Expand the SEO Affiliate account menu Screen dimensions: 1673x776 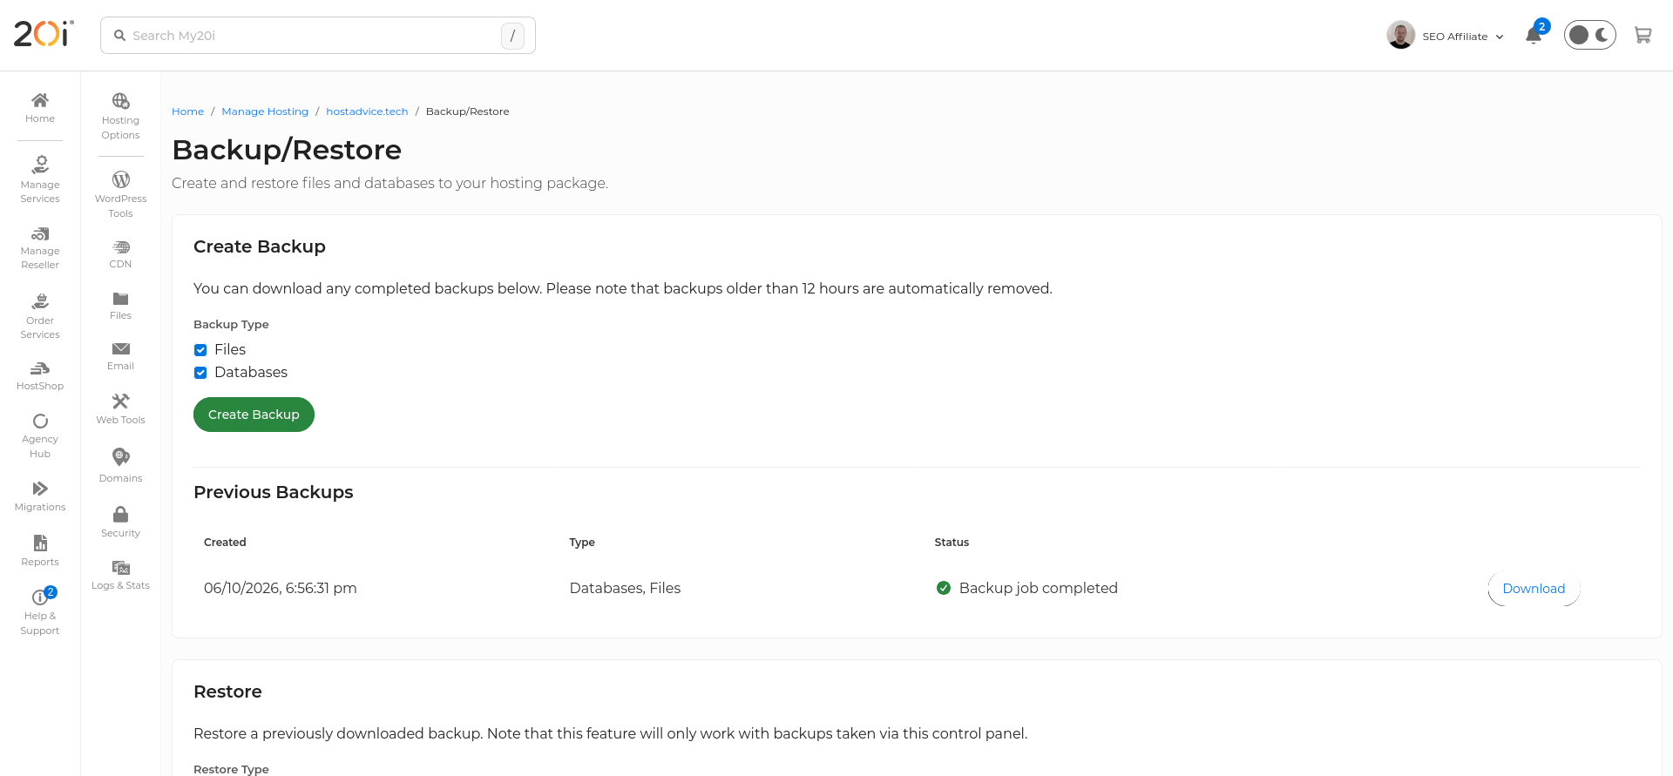pyautogui.click(x=1463, y=37)
